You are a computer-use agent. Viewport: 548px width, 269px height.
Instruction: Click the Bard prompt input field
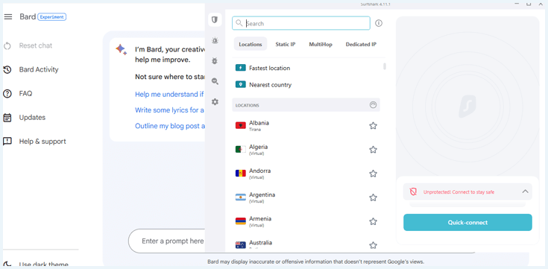pyautogui.click(x=167, y=241)
